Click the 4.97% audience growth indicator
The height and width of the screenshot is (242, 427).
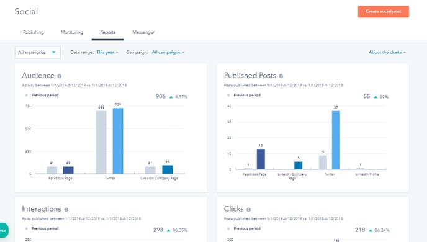click(x=179, y=97)
